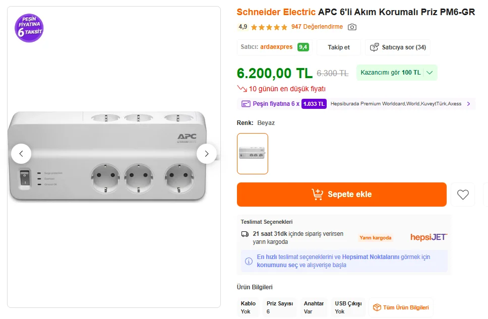The image size is (488, 319).
Task: Click the main product image
Action: tap(114, 156)
